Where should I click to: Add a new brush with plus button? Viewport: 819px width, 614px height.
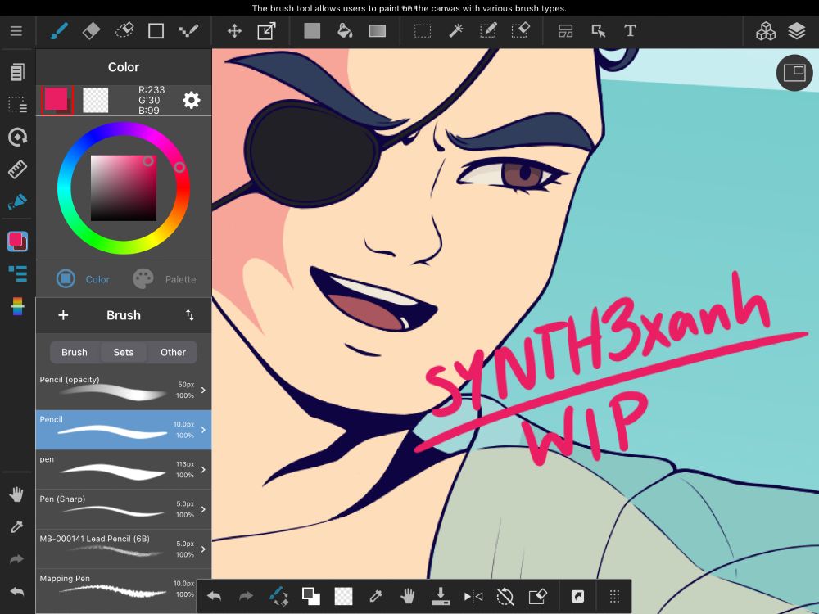pyautogui.click(x=63, y=315)
